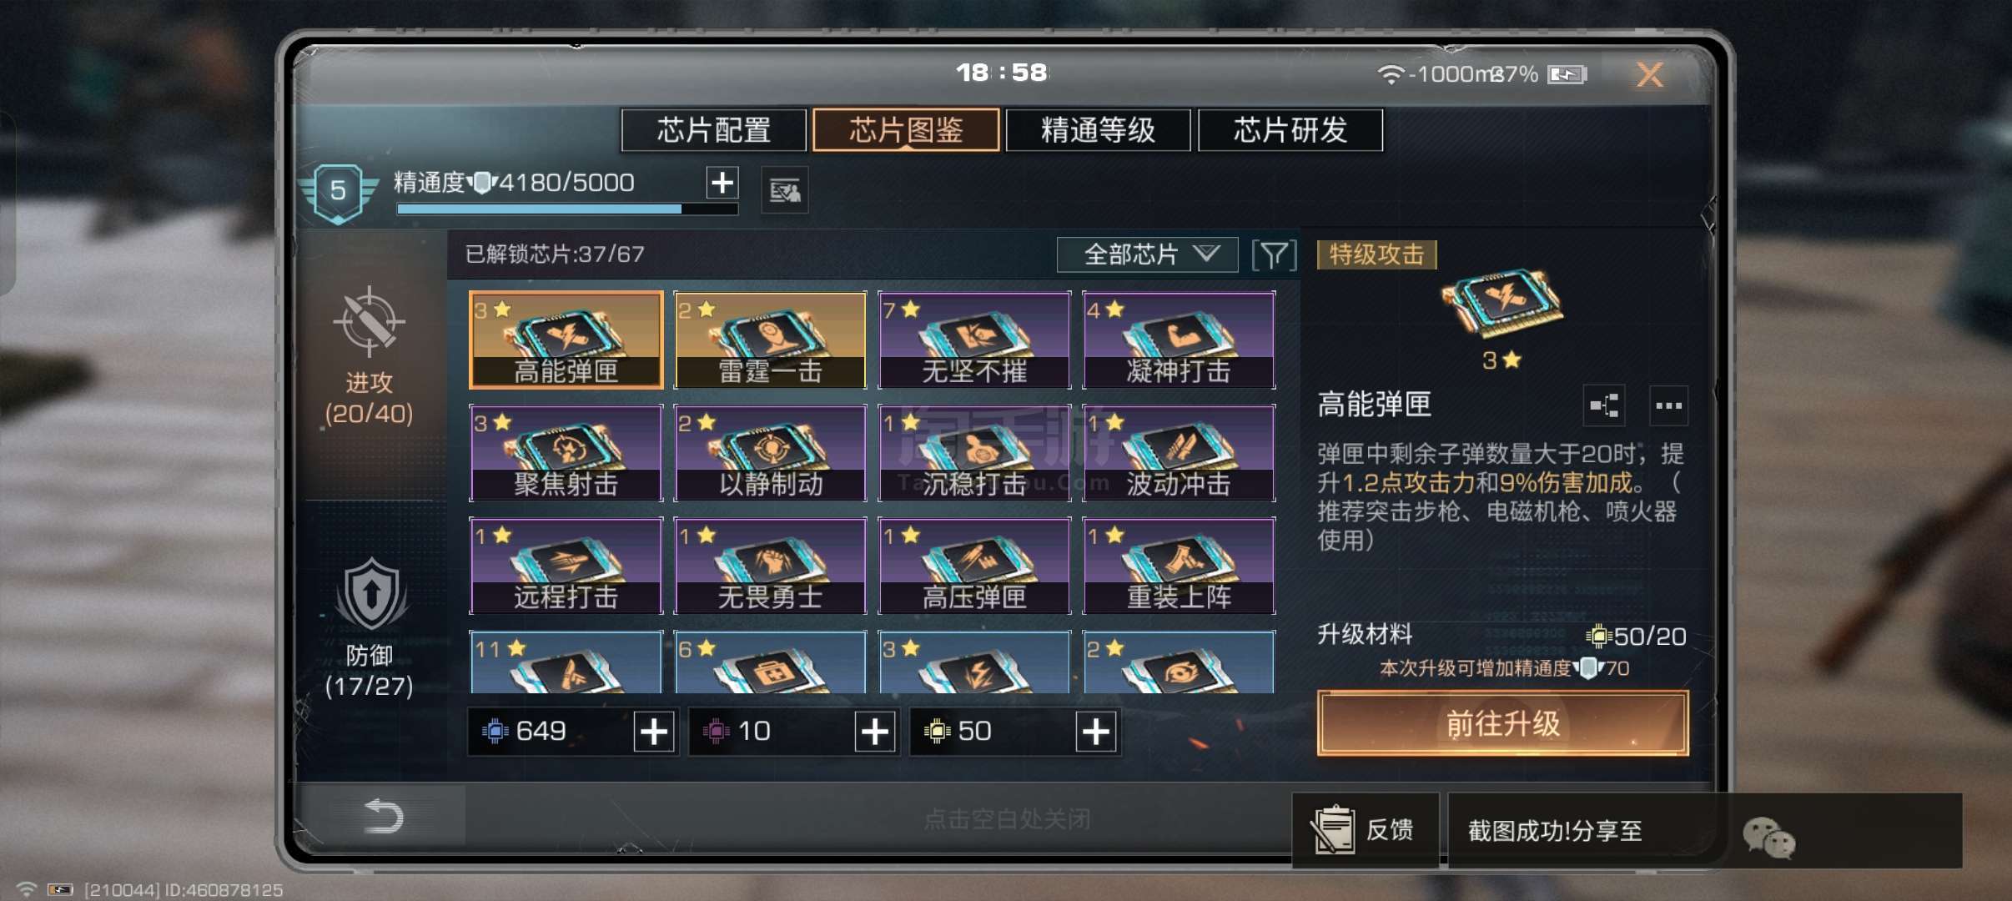This screenshot has height=901, width=2012.
Task: Click the plus button next to 精通度
Action: coord(722,182)
